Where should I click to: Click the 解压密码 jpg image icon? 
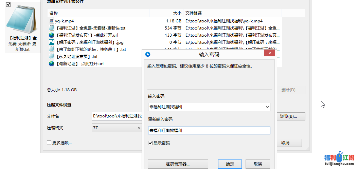(x=52, y=42)
